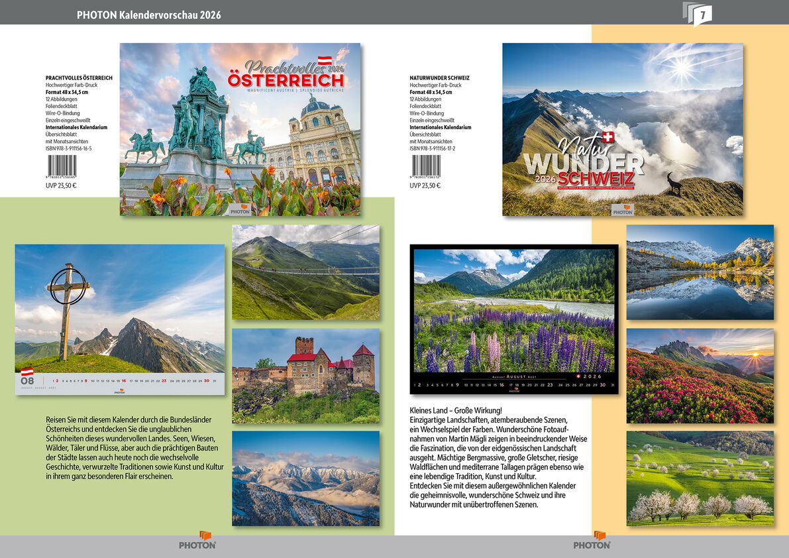Select the summit cross August calendar page
The width and height of the screenshot is (789, 558).
(x=120, y=319)
